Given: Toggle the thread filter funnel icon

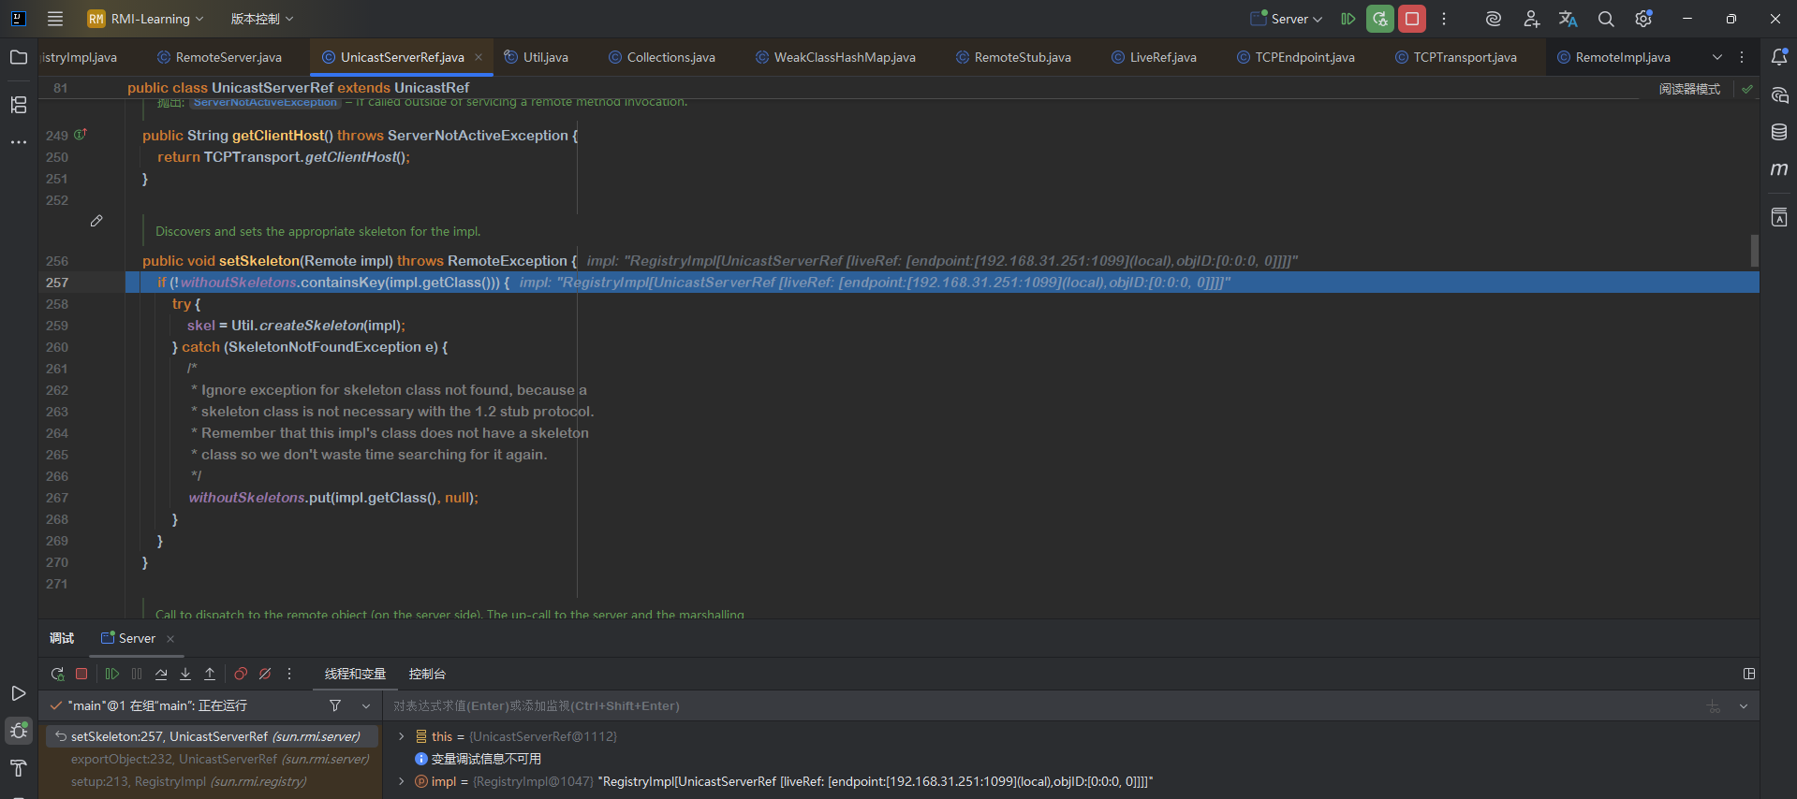Looking at the screenshot, I should point(335,705).
